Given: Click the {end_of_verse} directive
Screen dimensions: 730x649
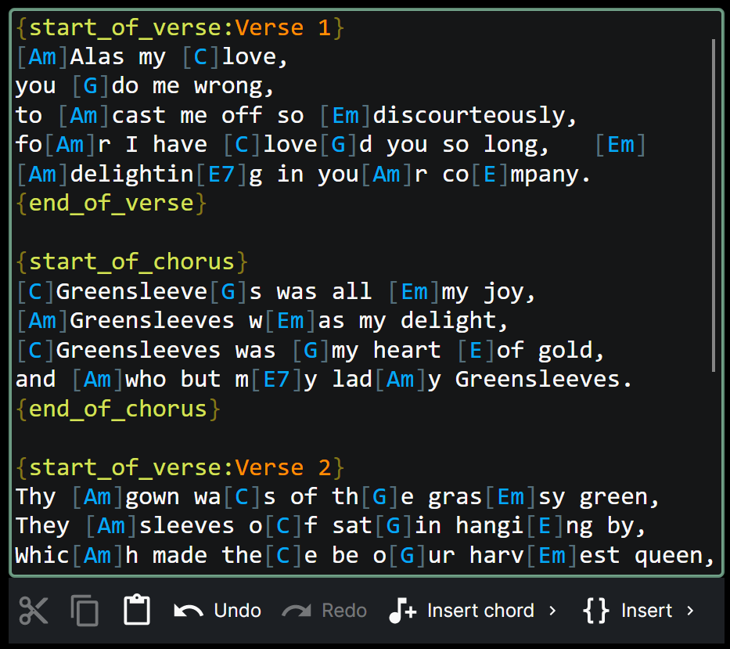Looking at the screenshot, I should [x=111, y=204].
